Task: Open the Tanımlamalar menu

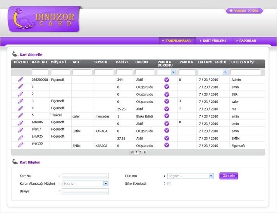Action: tap(177, 41)
